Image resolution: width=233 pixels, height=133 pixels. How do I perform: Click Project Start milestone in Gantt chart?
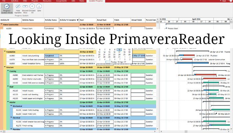(x=166, y=28)
